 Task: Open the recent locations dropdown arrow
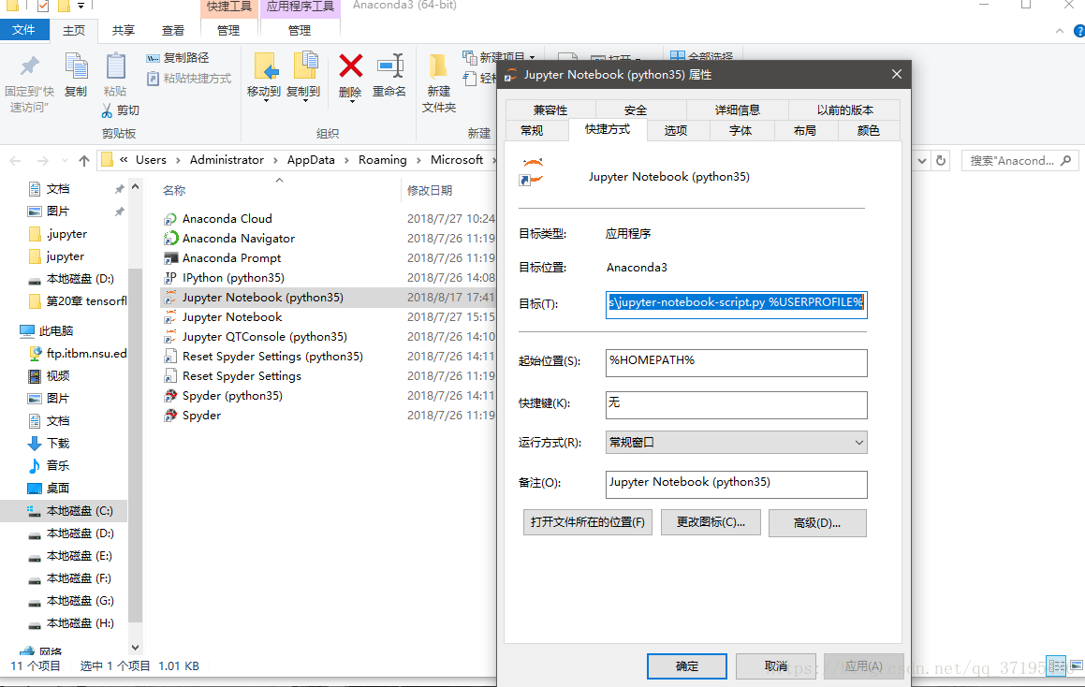(x=65, y=160)
